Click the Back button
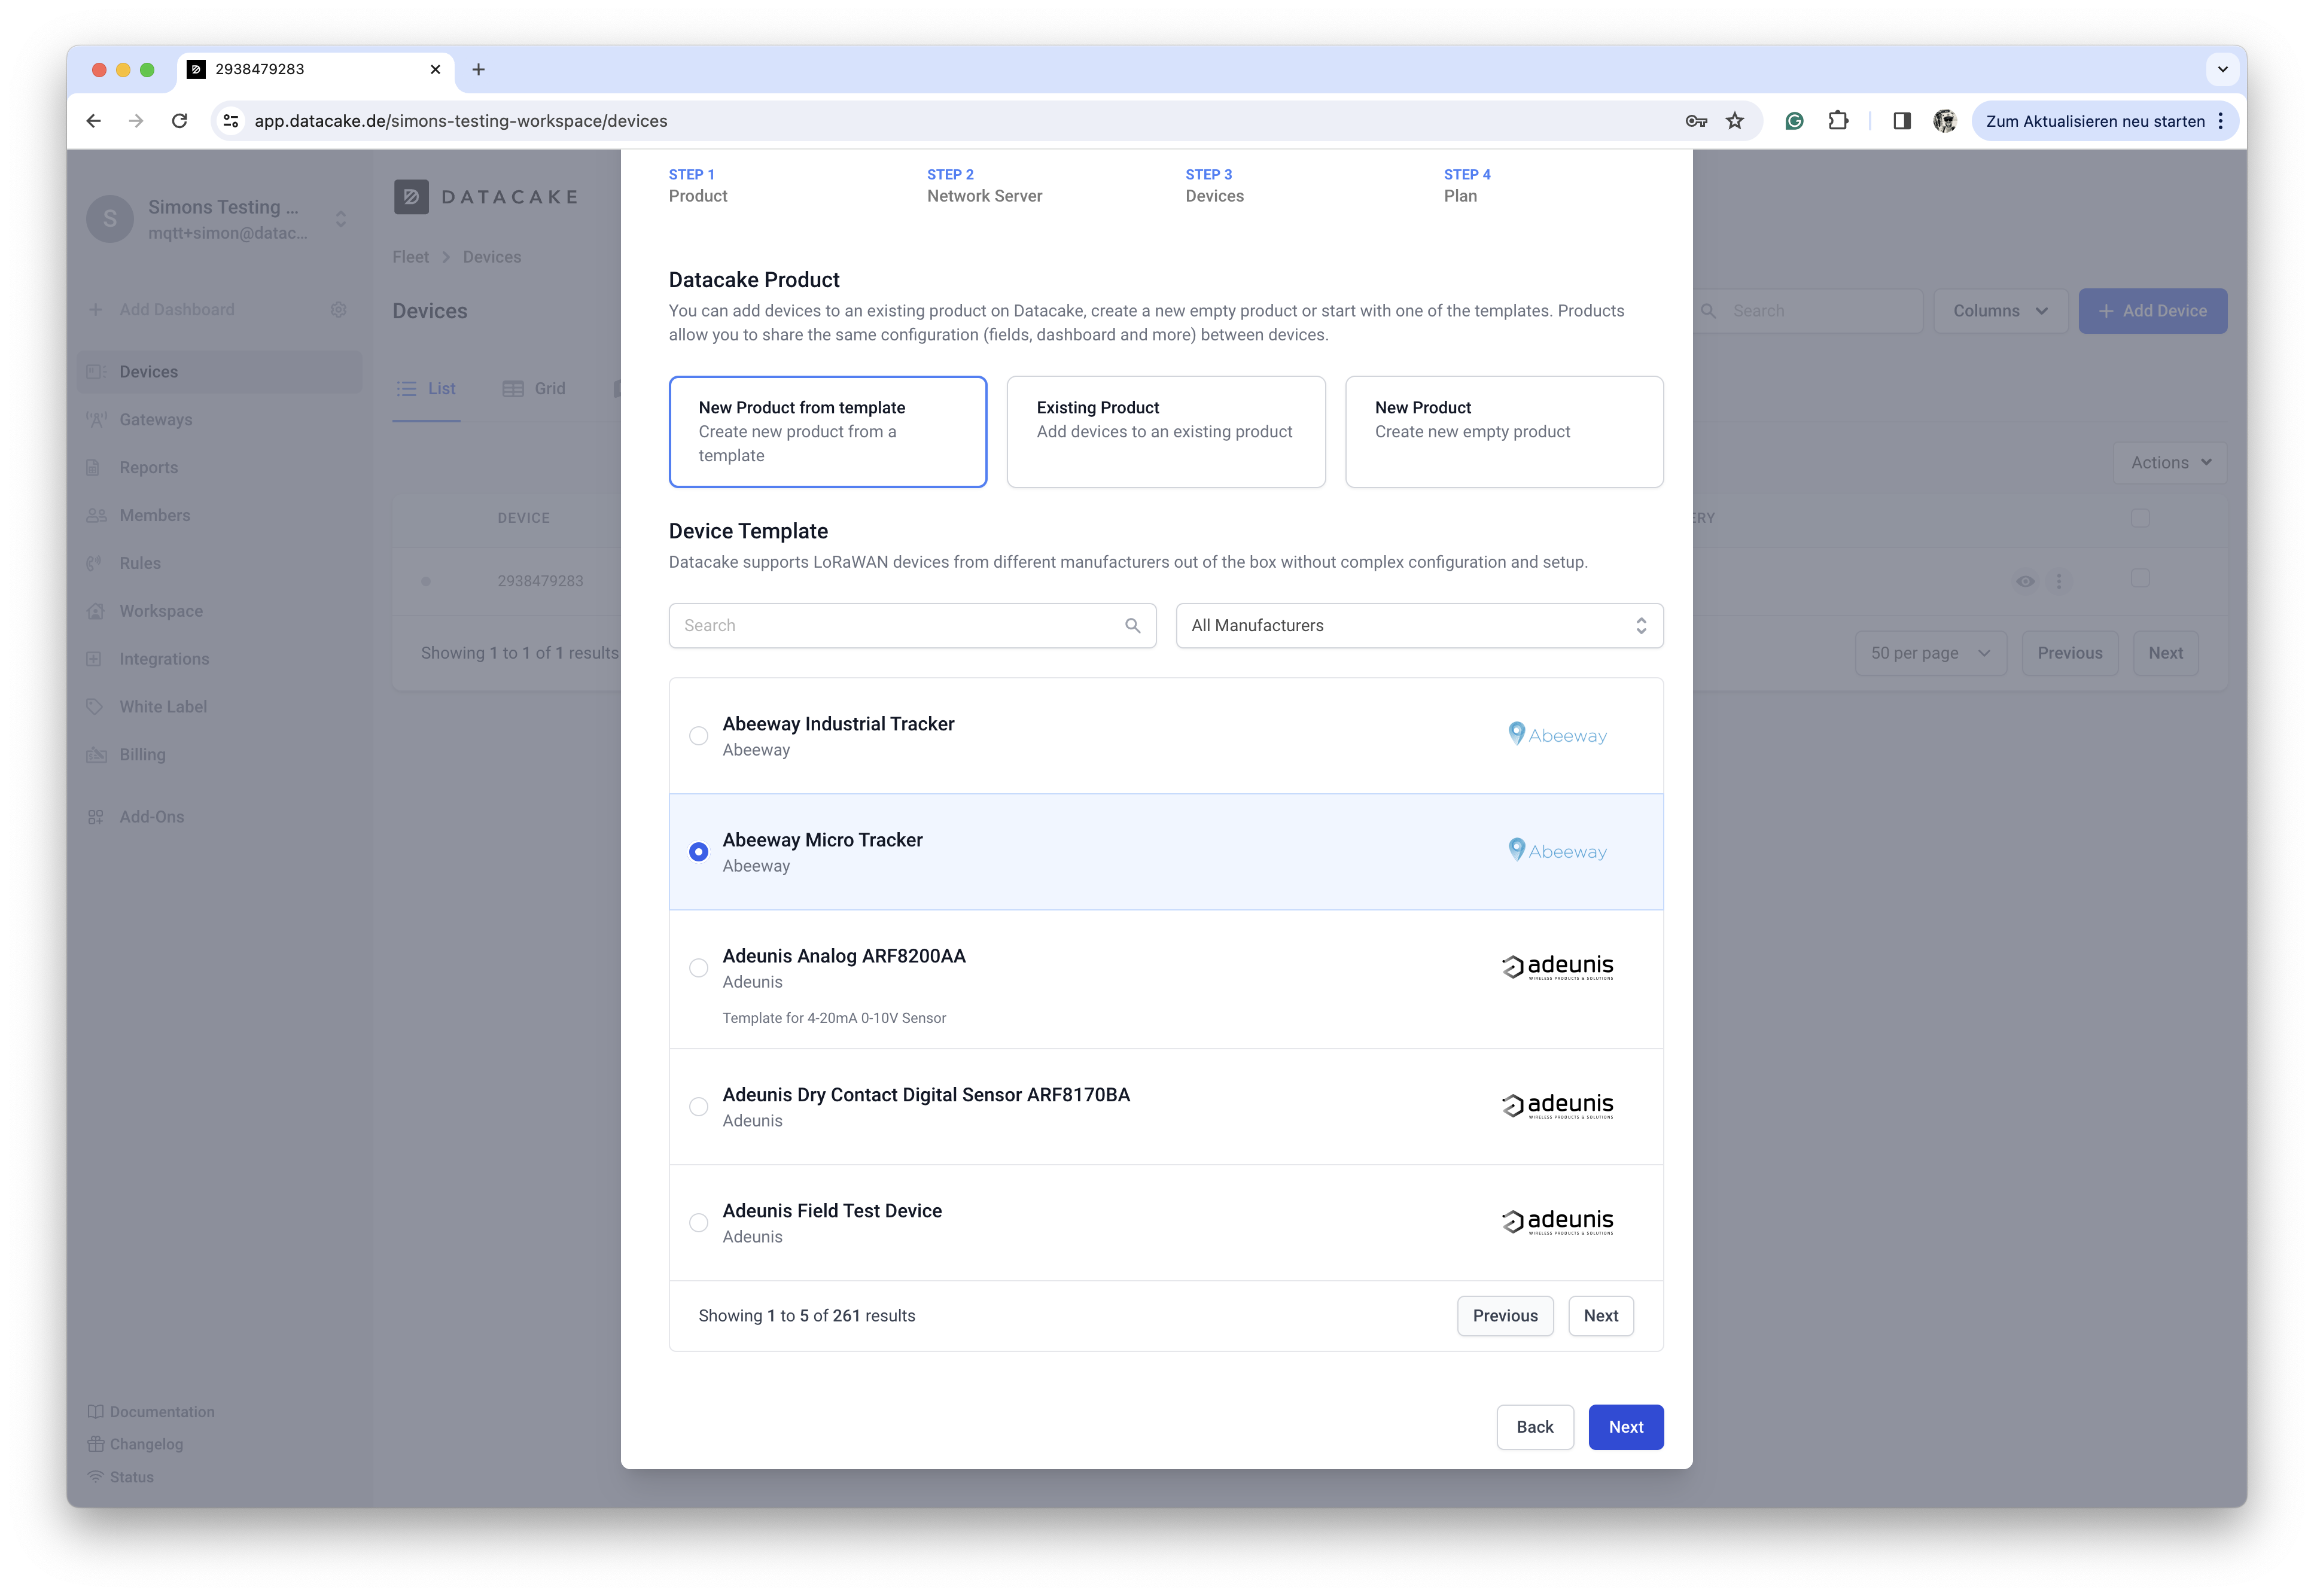The height and width of the screenshot is (1596, 2314). click(x=1534, y=1427)
